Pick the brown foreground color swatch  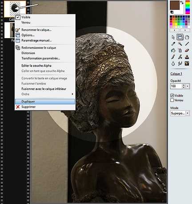pyautogui.click(x=175, y=5)
